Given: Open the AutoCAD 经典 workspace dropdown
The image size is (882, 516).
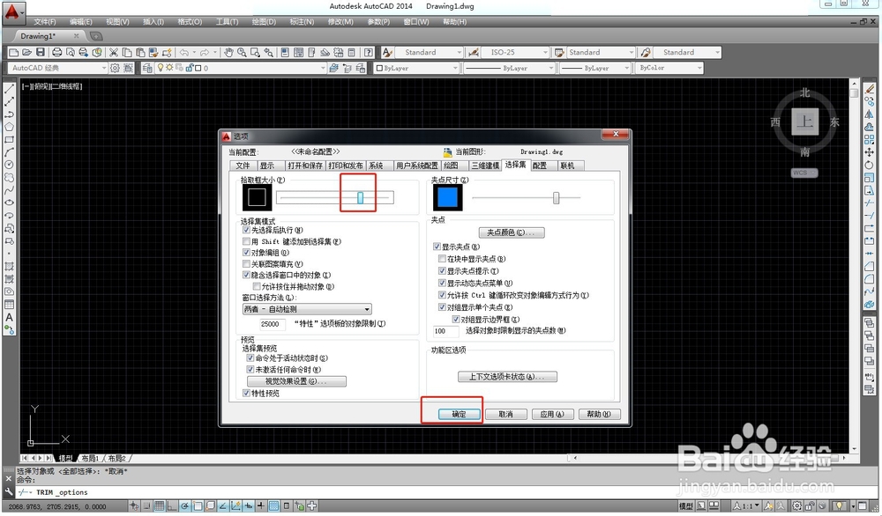Looking at the screenshot, I should pyautogui.click(x=57, y=68).
